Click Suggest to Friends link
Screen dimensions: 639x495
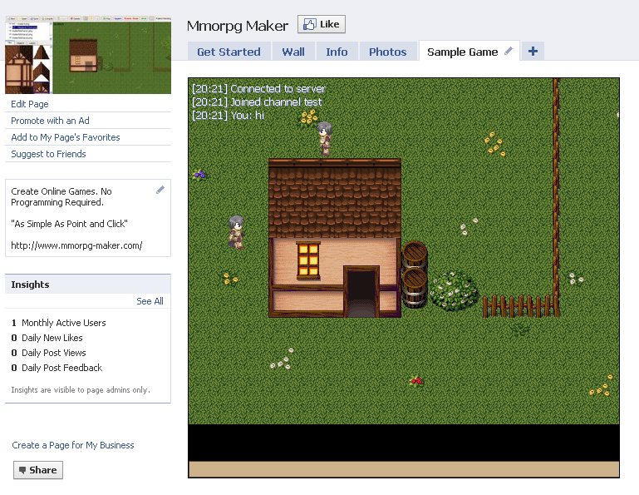(x=48, y=154)
